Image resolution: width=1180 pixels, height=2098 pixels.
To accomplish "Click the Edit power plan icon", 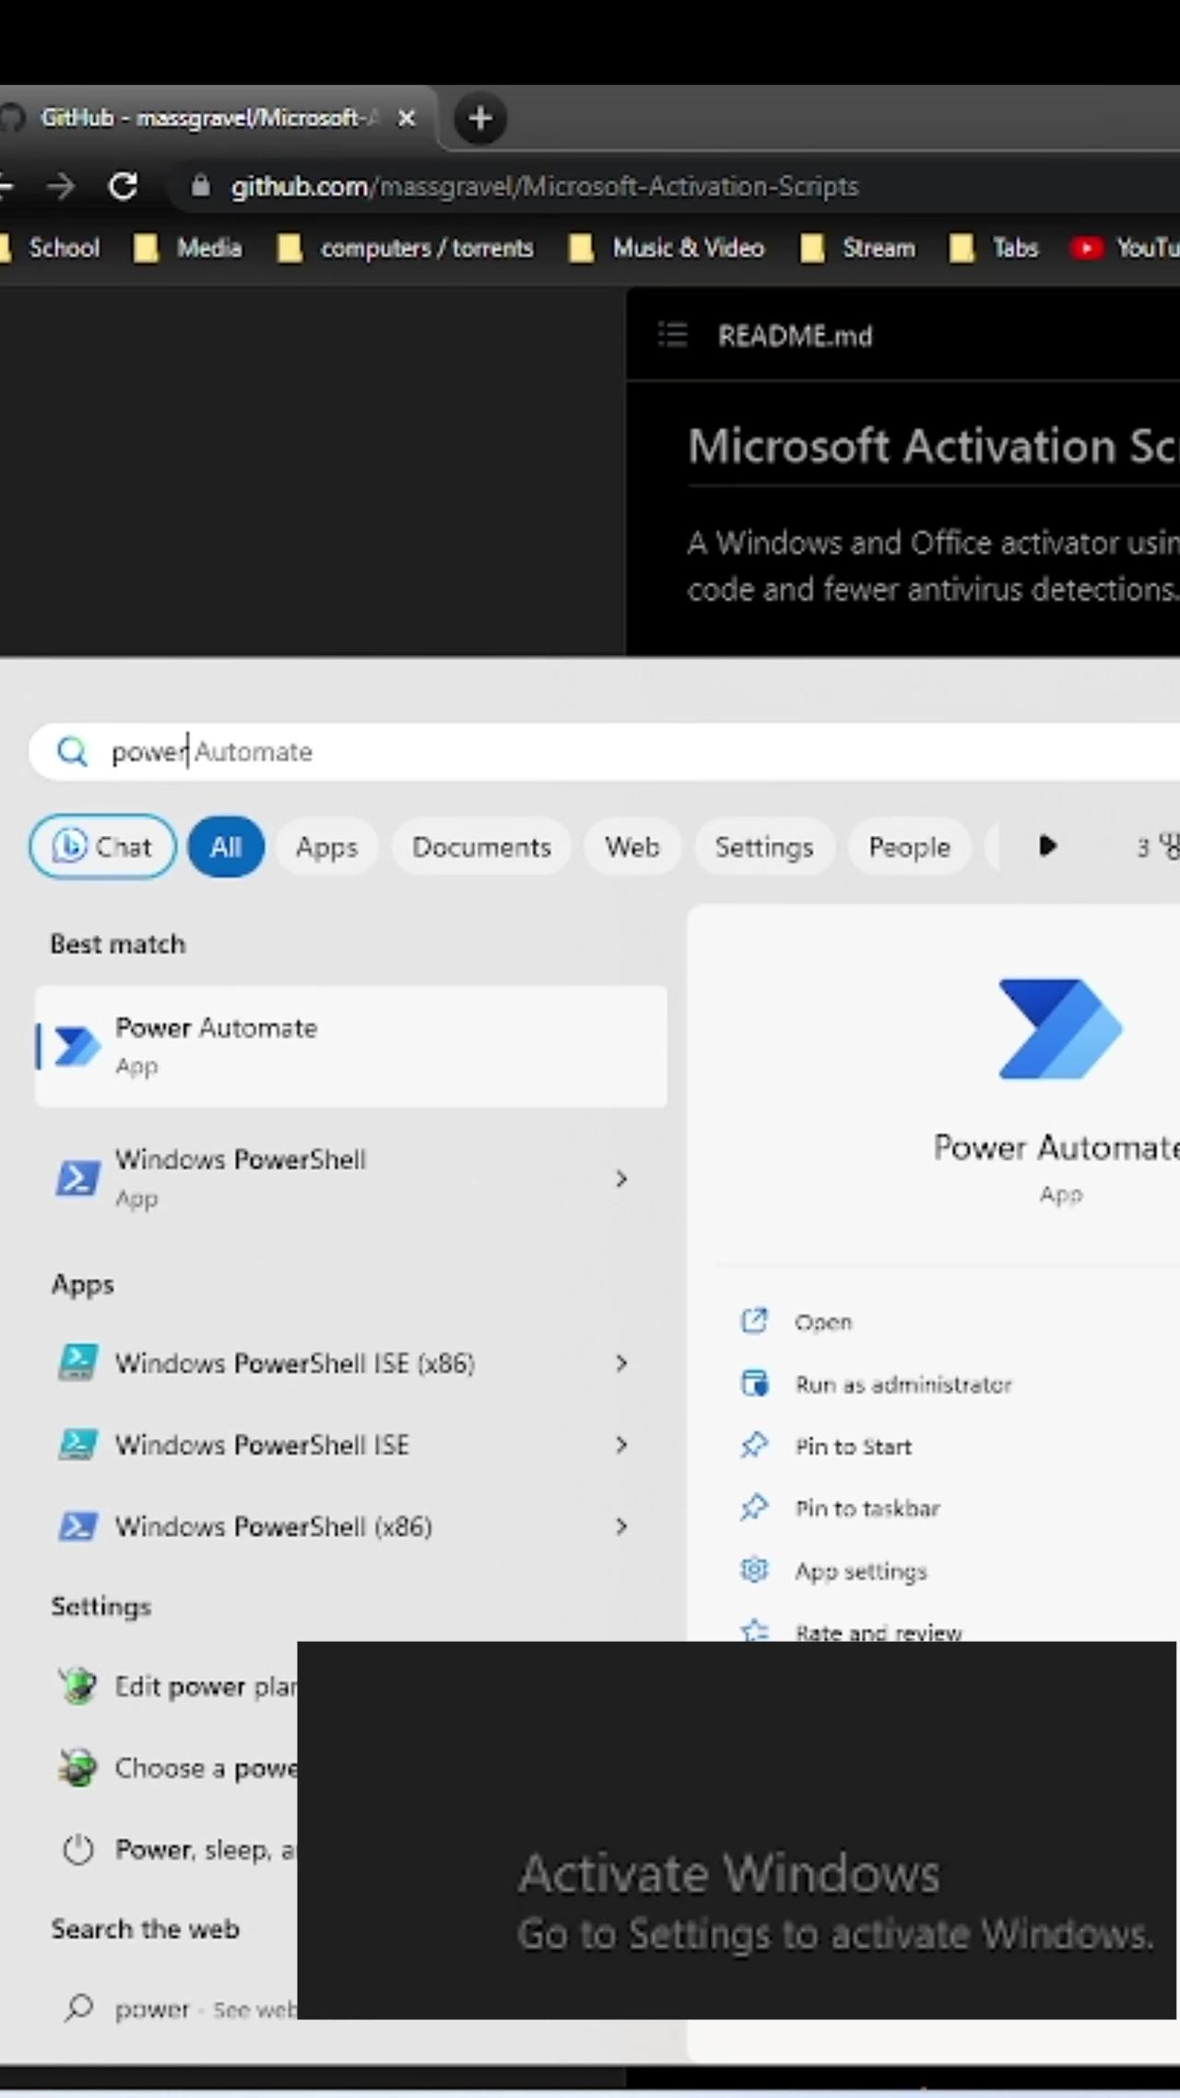I will coord(77,1686).
